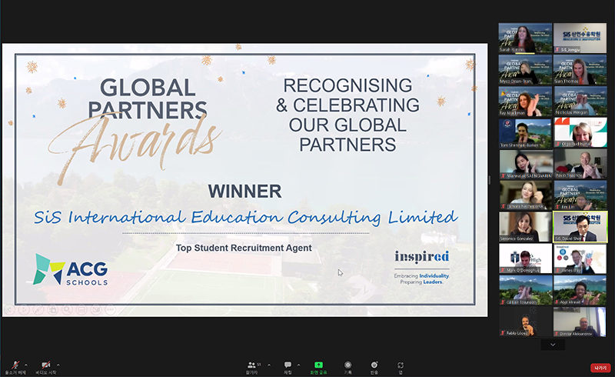Expand the caret next to Participants
The width and height of the screenshot is (615, 377).
pyautogui.click(x=269, y=365)
